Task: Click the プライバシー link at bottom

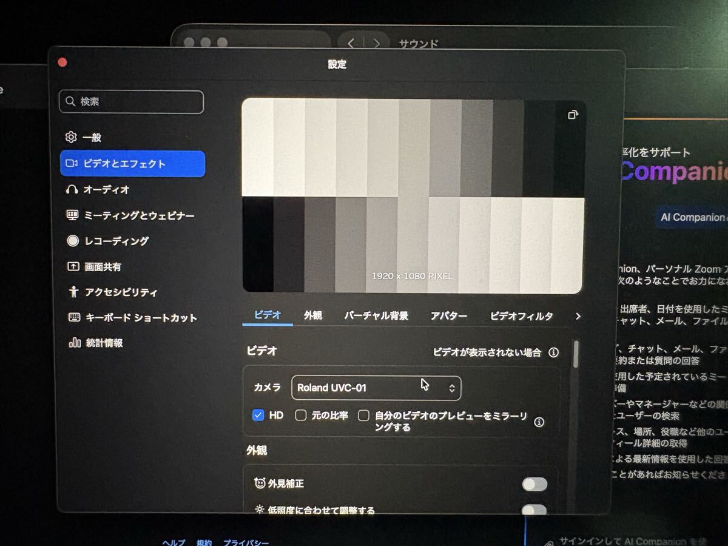Action: [x=247, y=543]
